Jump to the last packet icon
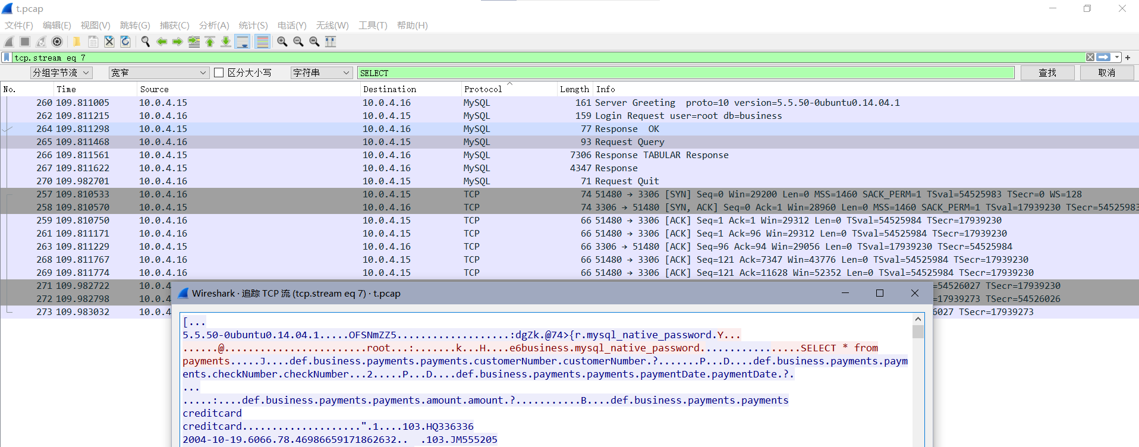The width and height of the screenshot is (1139, 447). 226,42
